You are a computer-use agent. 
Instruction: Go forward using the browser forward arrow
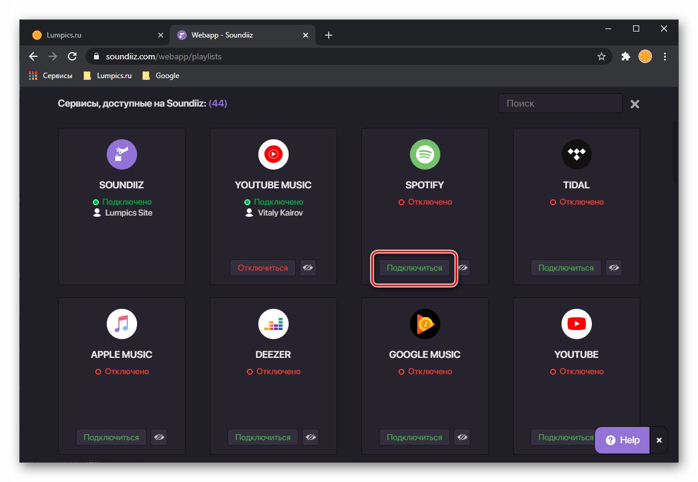coord(53,56)
